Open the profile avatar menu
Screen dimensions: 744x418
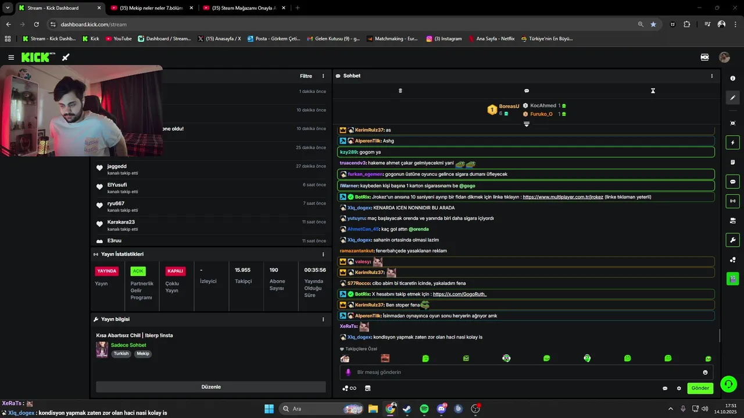724,57
